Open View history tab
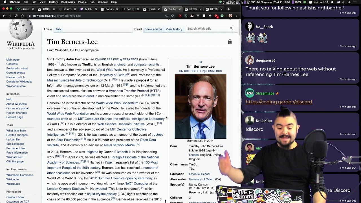The height and width of the screenshot is (203, 361). 174,29
